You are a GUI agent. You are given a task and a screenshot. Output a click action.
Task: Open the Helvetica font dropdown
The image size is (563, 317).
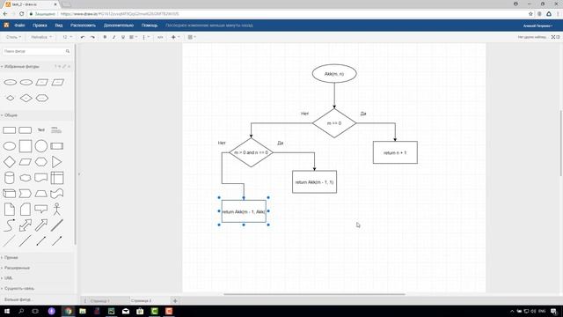(41, 37)
